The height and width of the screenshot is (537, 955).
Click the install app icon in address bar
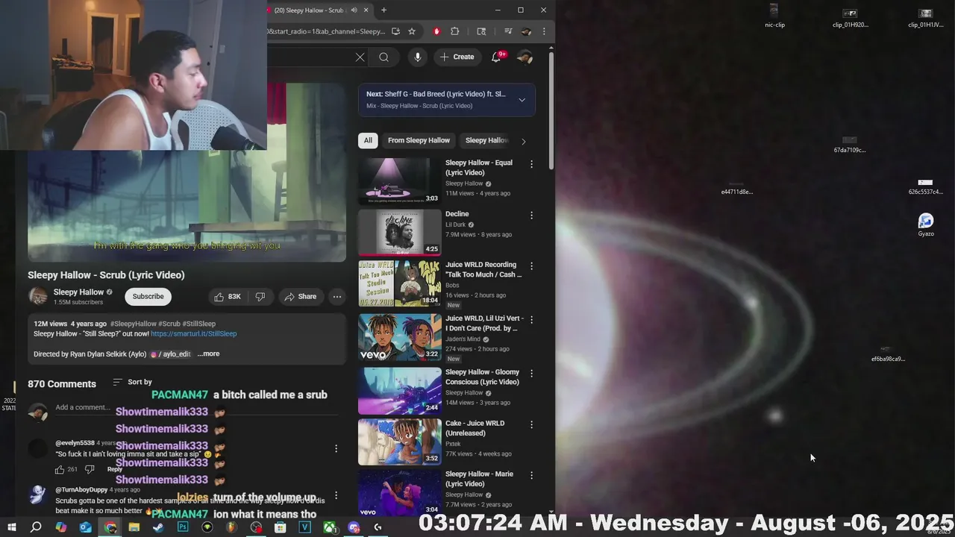point(395,31)
